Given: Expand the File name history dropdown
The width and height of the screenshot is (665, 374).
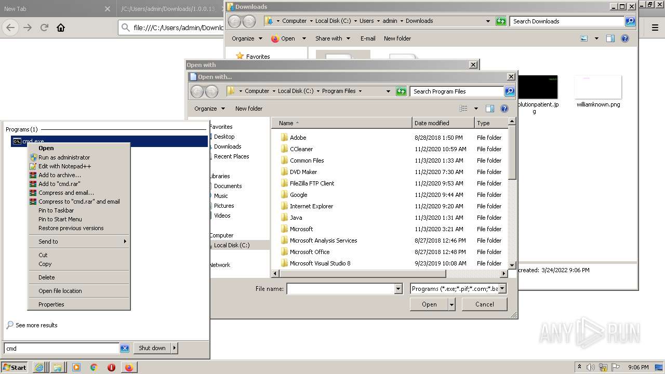Looking at the screenshot, I should click(398, 289).
